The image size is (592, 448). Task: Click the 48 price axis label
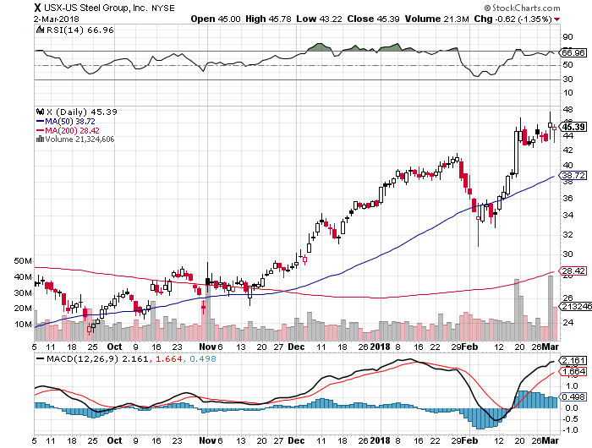[567, 110]
